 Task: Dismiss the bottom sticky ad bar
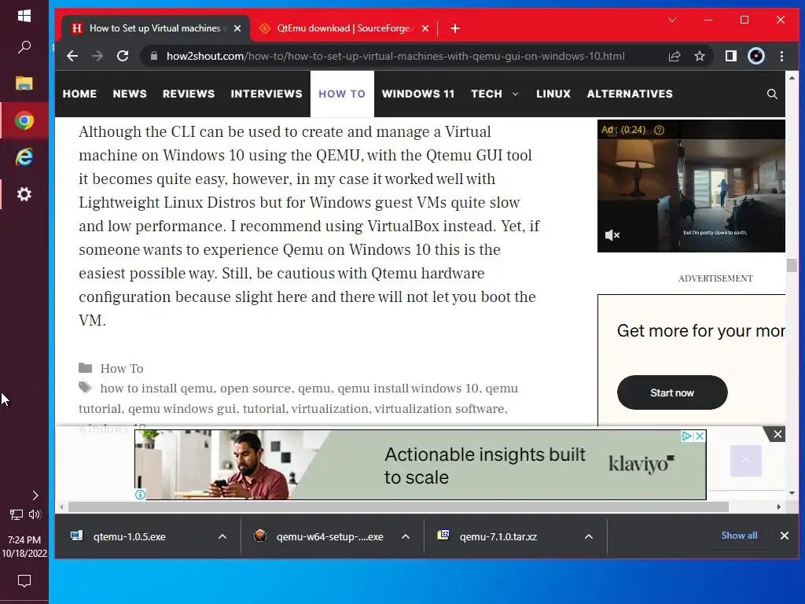(777, 434)
